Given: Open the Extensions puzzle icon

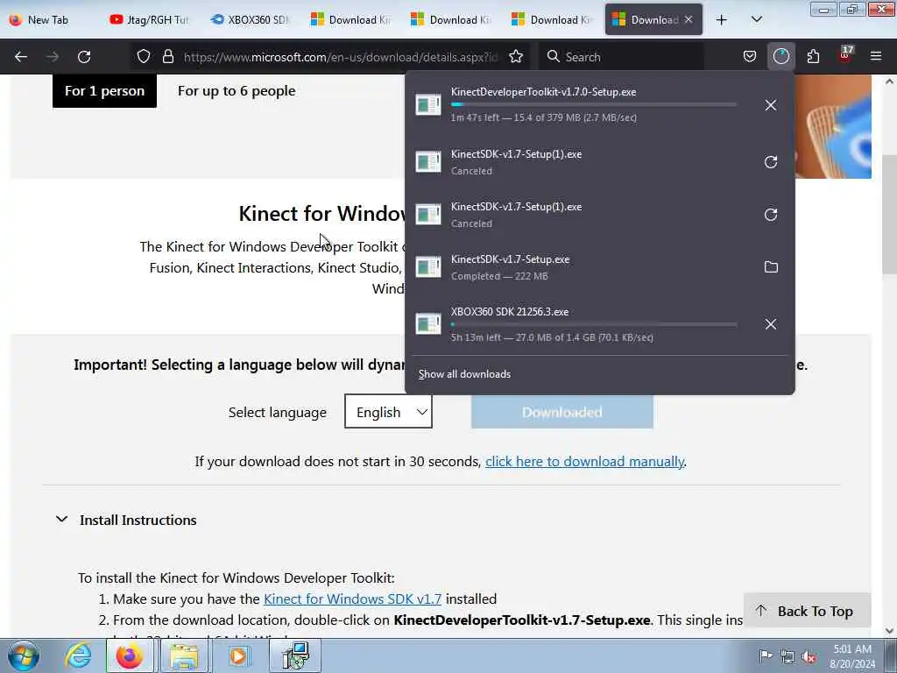Looking at the screenshot, I should 813,57.
